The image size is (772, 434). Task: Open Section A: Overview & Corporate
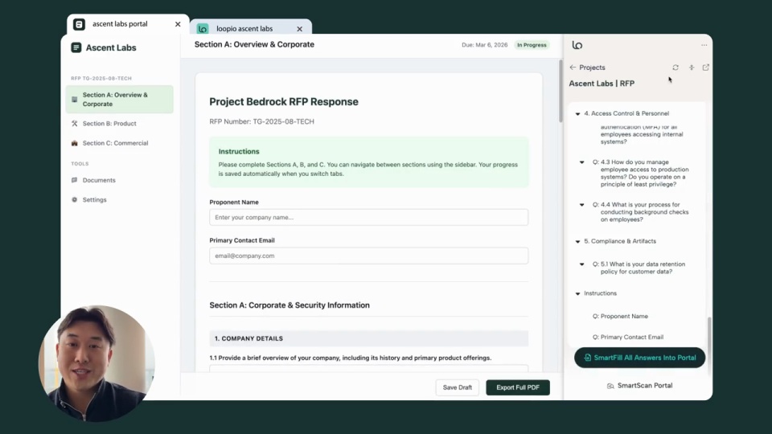(120, 100)
